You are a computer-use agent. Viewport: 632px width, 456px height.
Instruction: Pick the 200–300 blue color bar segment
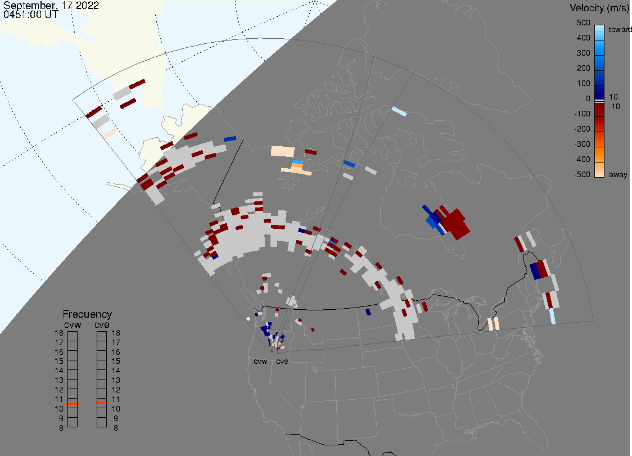pos(599,64)
